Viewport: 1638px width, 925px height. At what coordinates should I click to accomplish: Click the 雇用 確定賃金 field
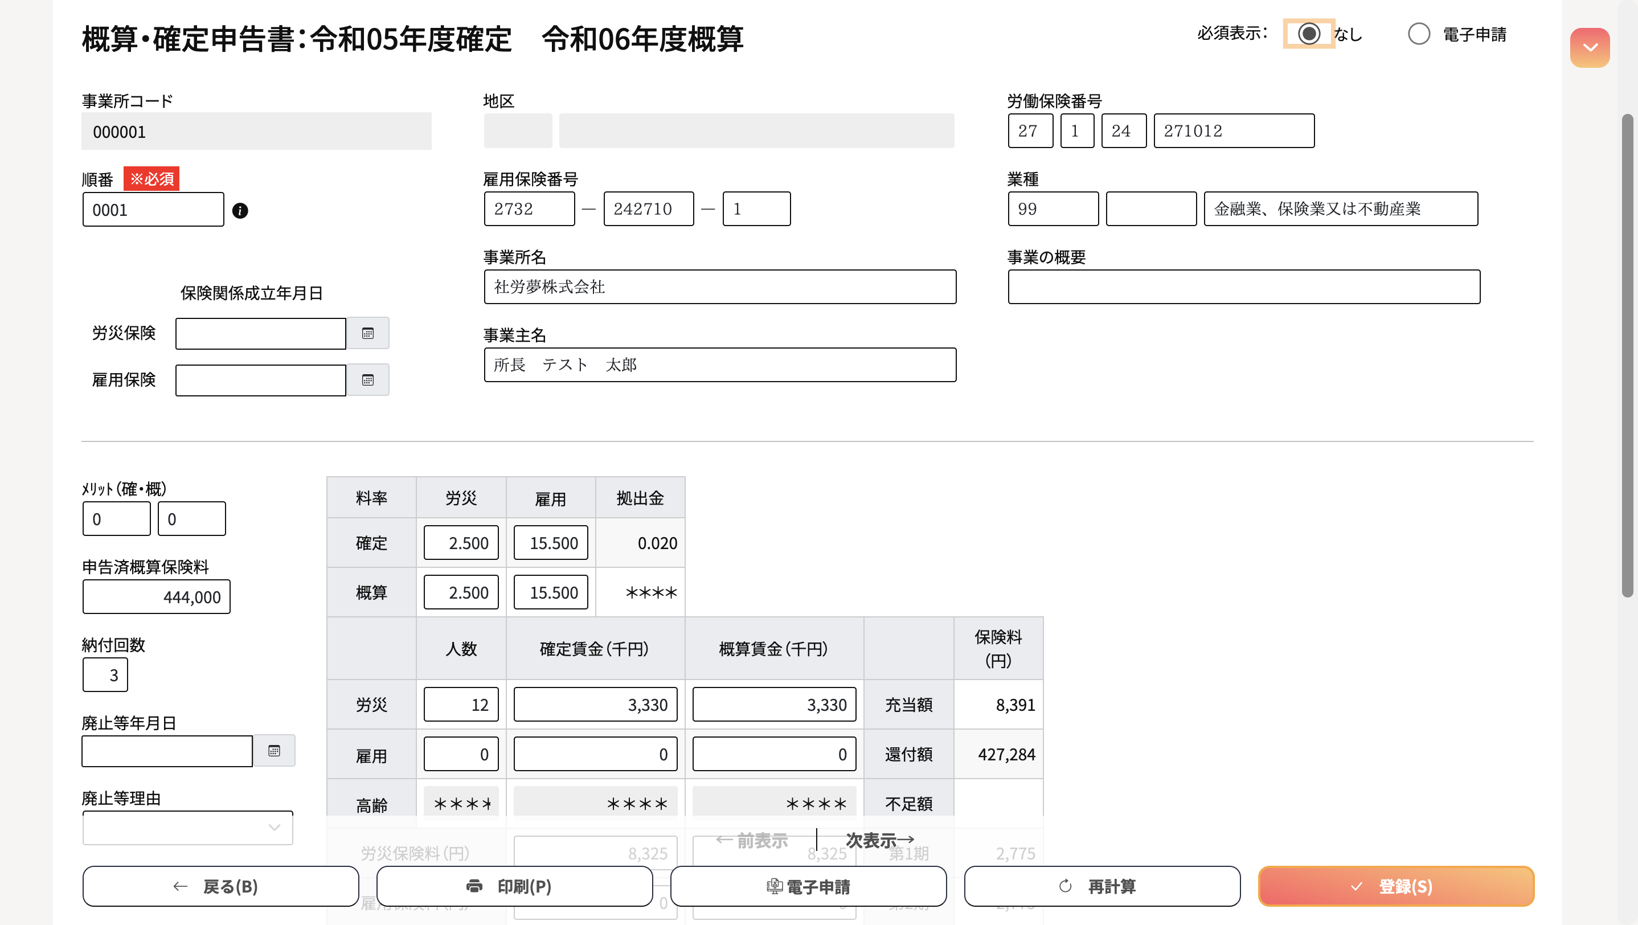[595, 754]
